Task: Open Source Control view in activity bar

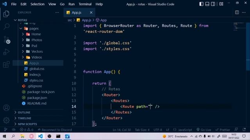Action: pos(7,40)
